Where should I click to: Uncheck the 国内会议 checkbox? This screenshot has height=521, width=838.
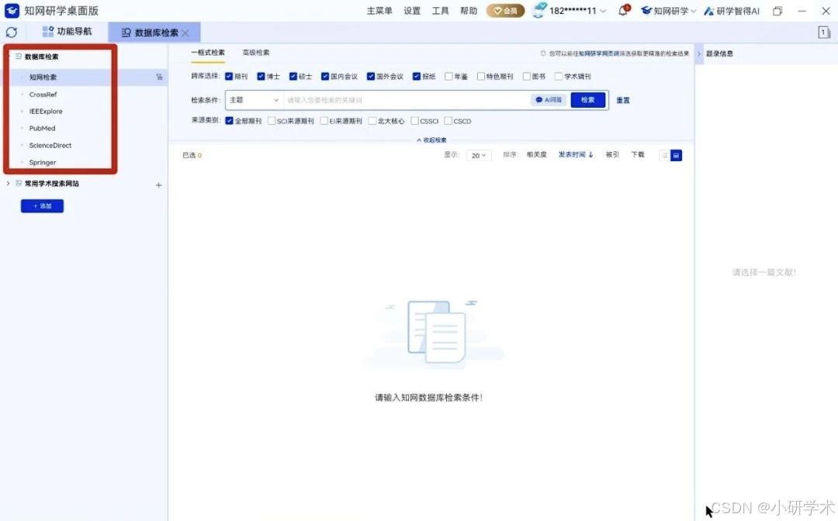(325, 76)
